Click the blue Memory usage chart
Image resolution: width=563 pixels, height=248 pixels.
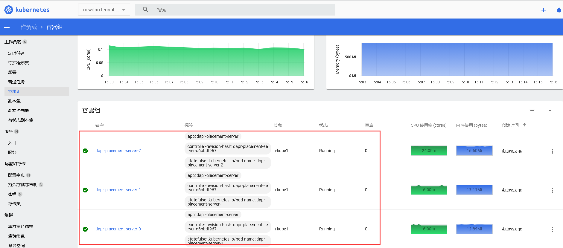pos(457,59)
